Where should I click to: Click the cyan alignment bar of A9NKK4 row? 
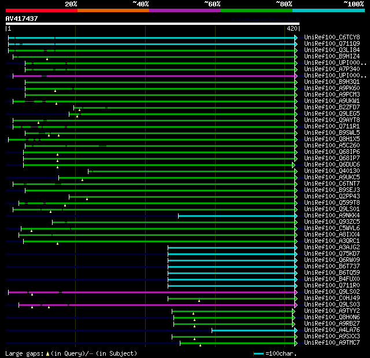(236, 216)
